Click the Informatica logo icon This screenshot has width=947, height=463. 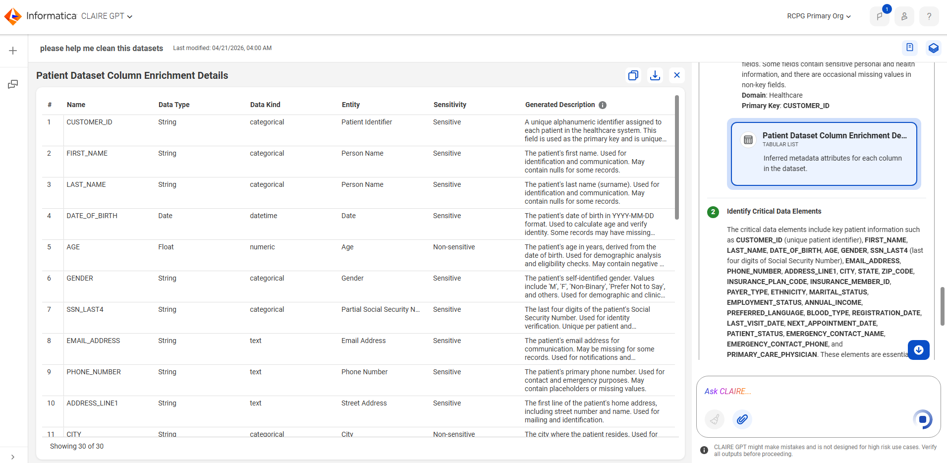point(13,16)
